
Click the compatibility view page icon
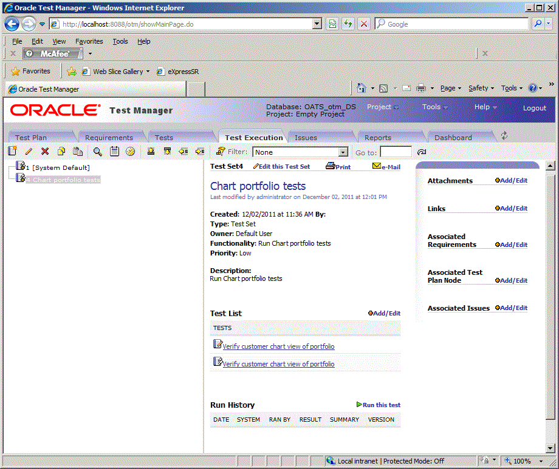point(332,24)
